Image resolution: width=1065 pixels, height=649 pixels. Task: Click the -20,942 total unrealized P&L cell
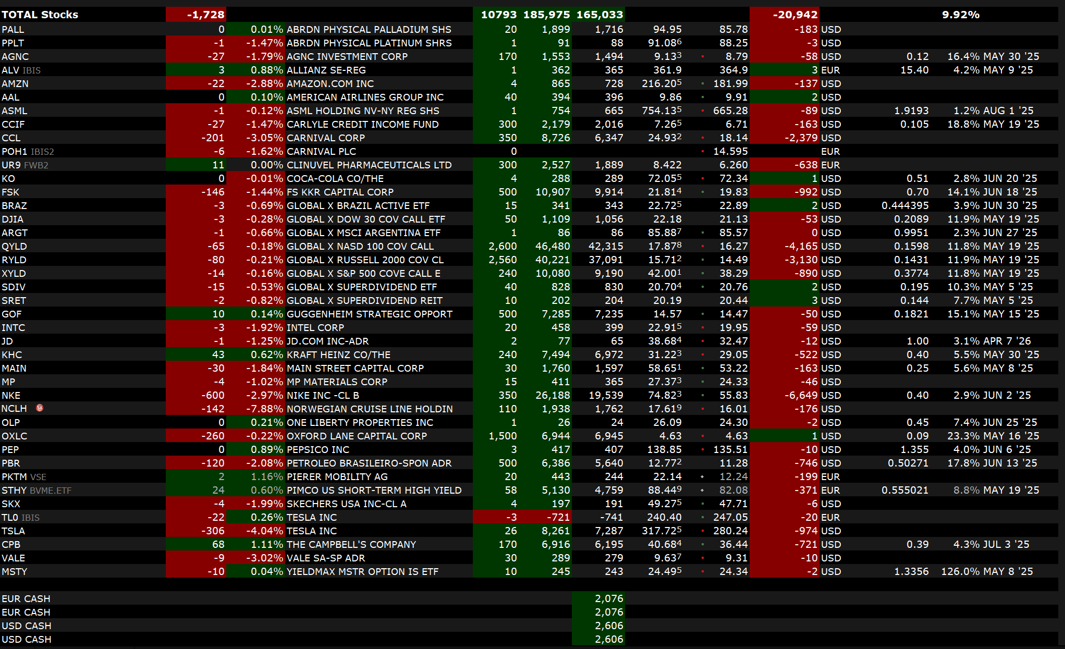point(794,15)
